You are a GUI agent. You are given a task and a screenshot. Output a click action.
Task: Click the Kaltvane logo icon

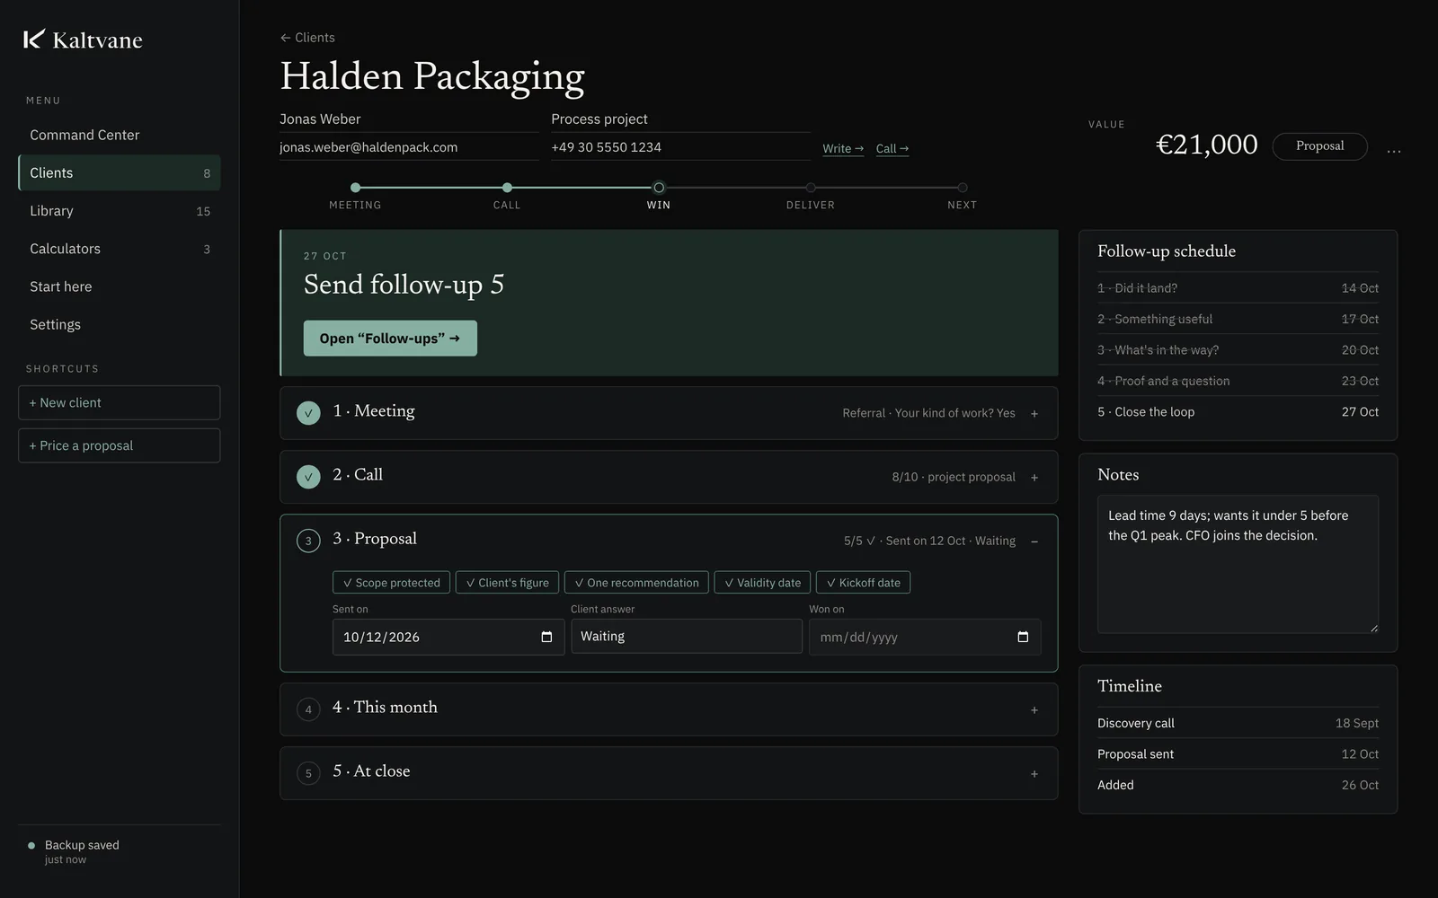(x=33, y=39)
